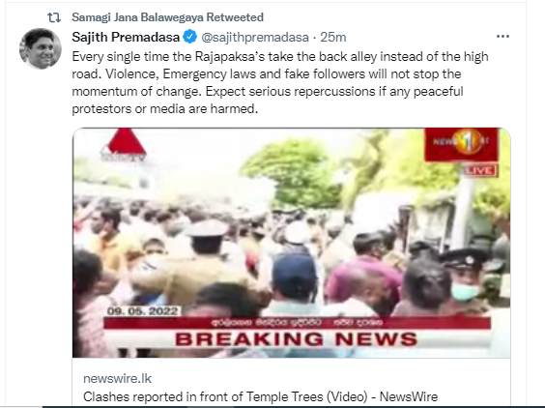Click the blue verified badge
Screen dimensions: 545x408
[189, 37]
